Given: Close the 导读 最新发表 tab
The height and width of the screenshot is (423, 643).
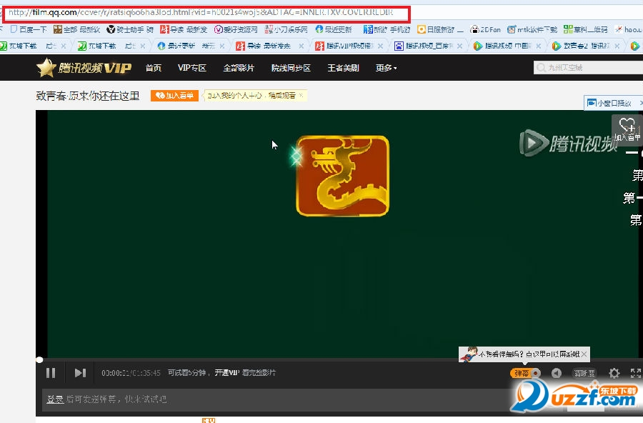Looking at the screenshot, I should click(x=301, y=46).
